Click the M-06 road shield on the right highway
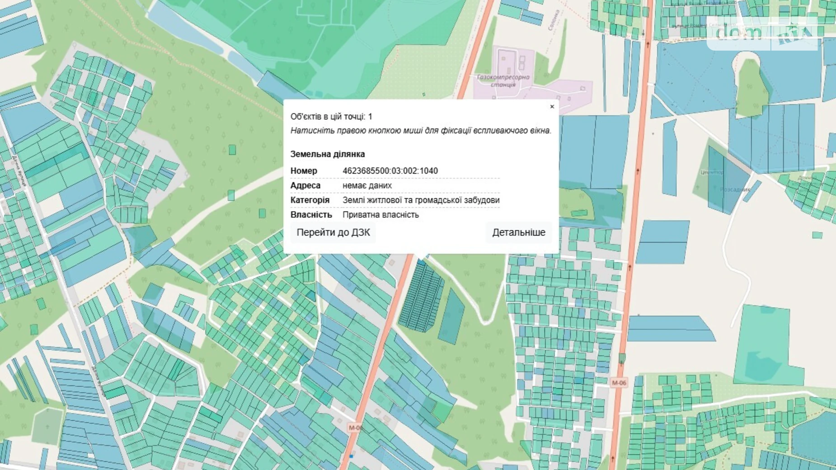This screenshot has width=836, height=470. pos(619,383)
